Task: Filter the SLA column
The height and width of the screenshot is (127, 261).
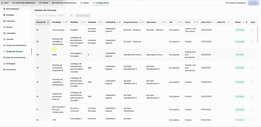Action: click(181, 22)
